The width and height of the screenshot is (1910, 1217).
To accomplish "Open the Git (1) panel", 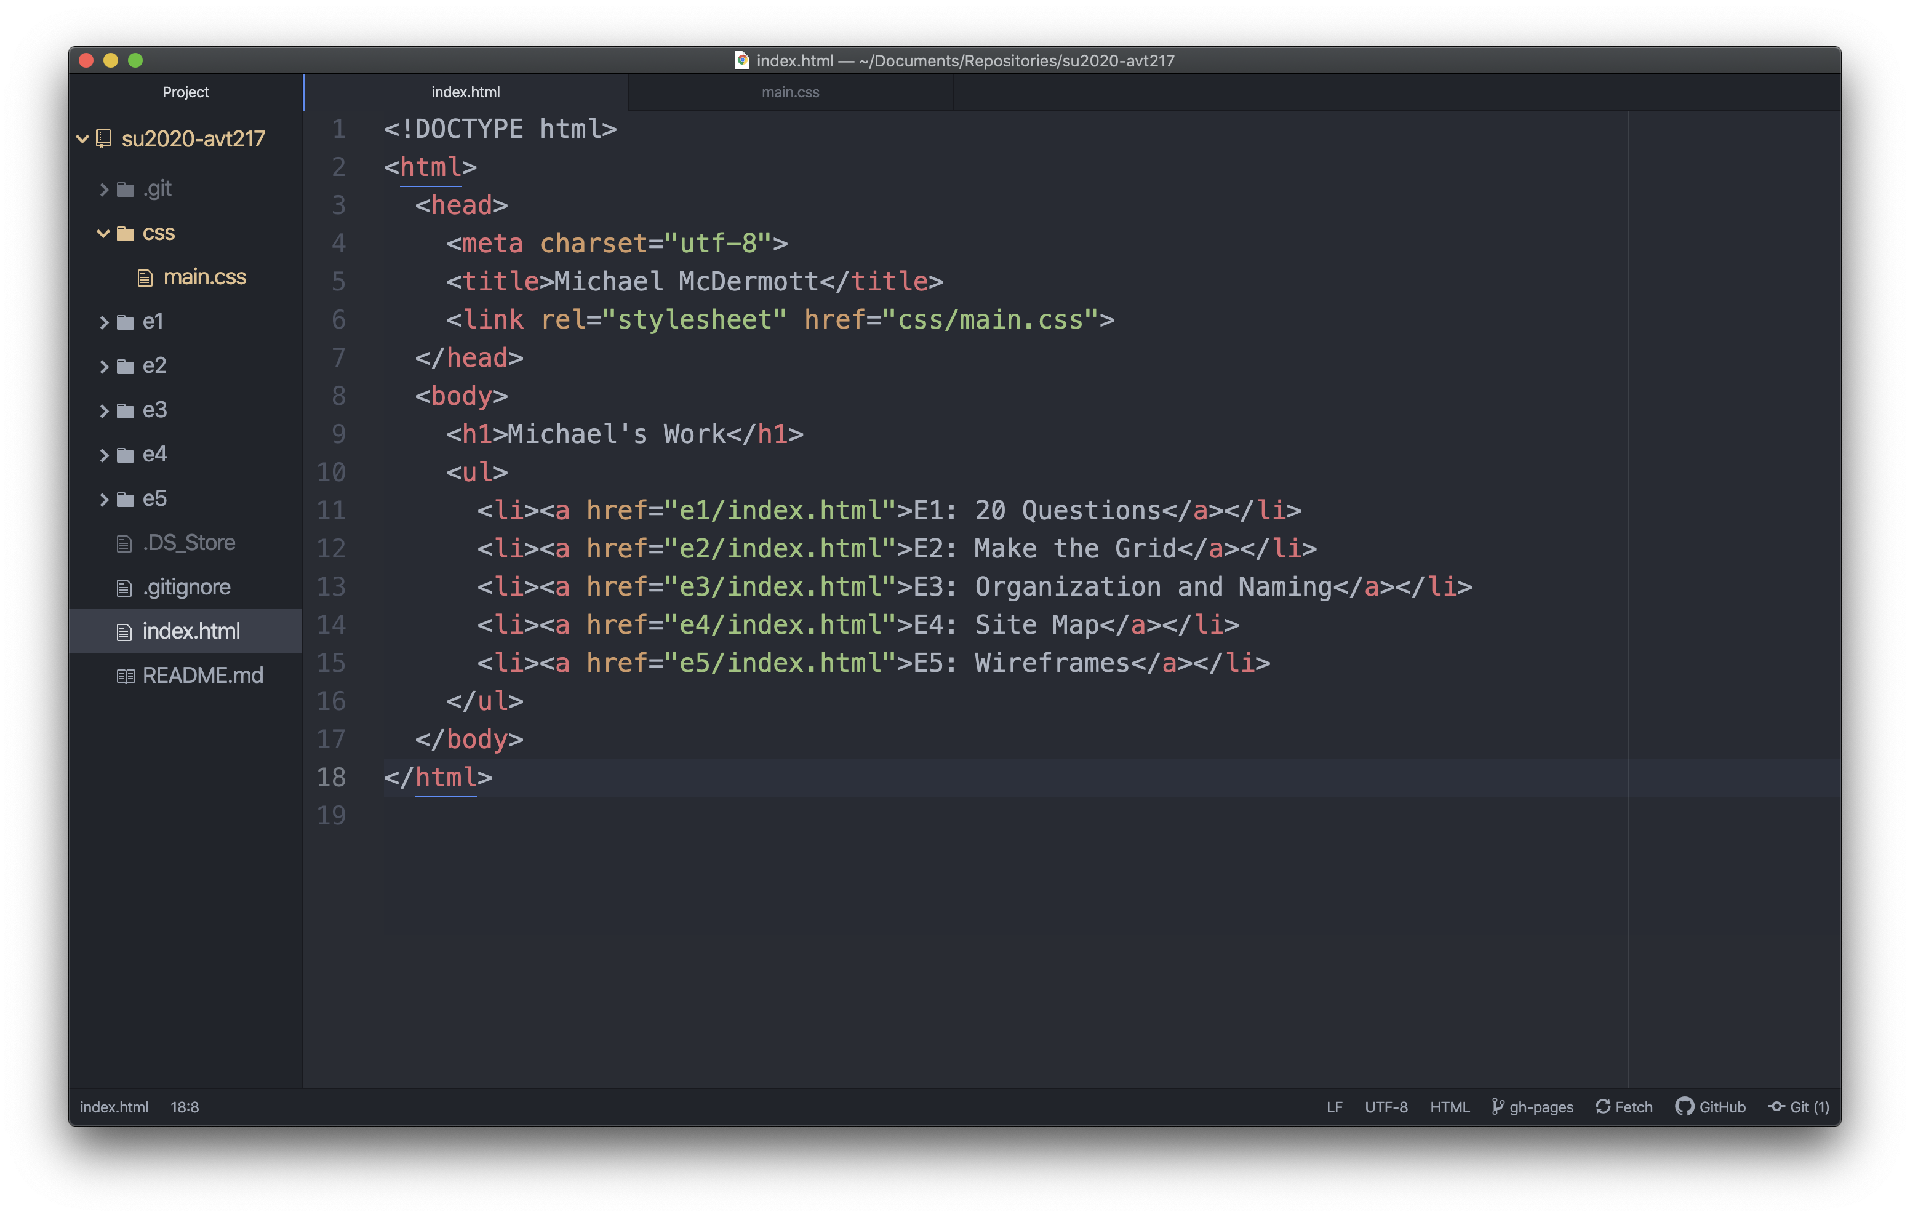I will (x=1799, y=1107).
